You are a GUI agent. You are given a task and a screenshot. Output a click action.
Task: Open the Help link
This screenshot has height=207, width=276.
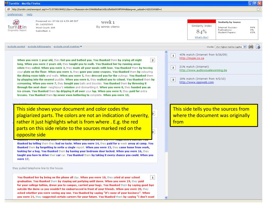click(29, 15)
